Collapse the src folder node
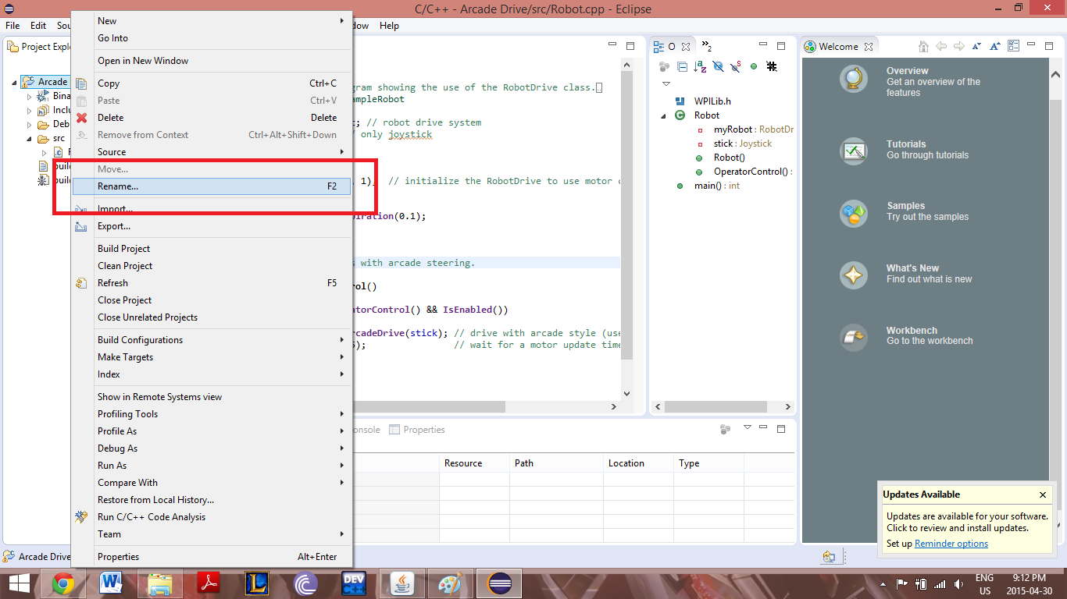The width and height of the screenshot is (1067, 599). coord(30,139)
